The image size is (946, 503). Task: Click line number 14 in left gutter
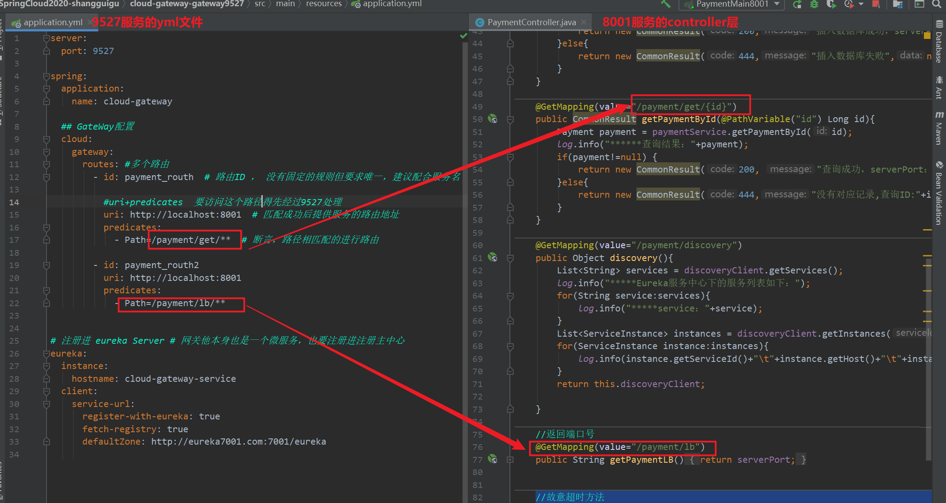click(14, 202)
